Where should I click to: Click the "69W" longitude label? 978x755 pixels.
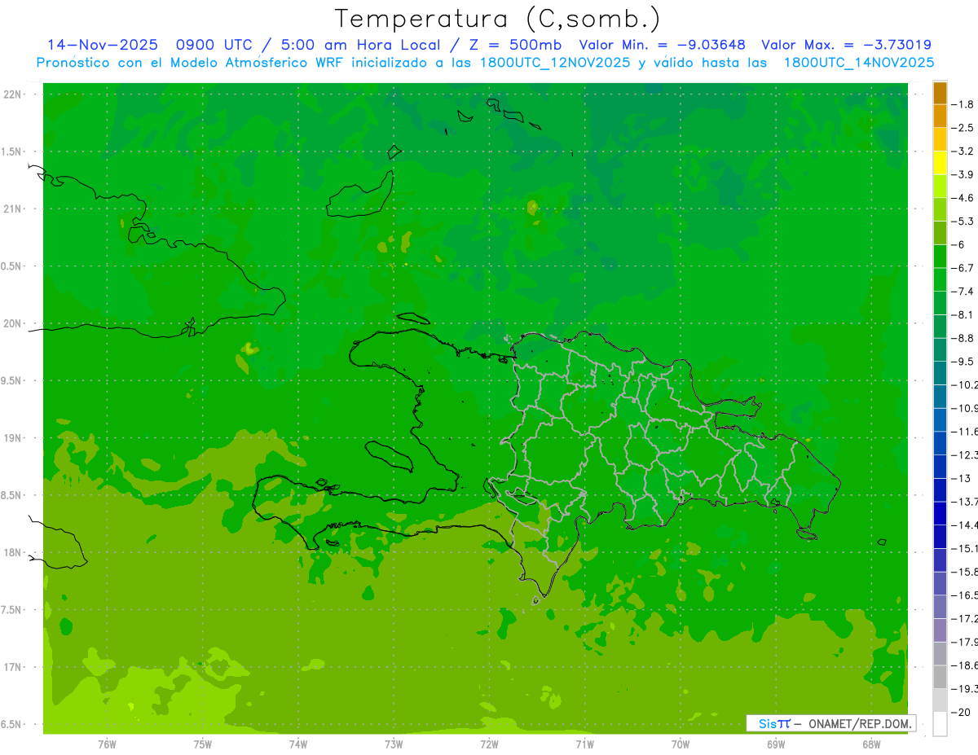point(775,744)
